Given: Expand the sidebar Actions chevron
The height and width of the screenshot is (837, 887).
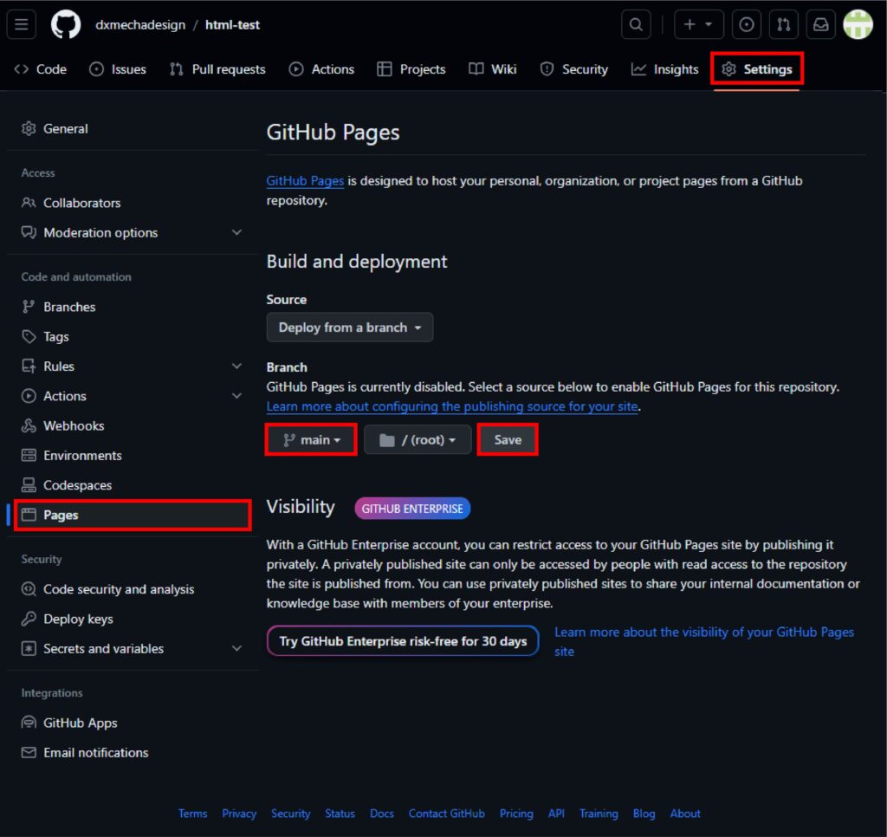Looking at the screenshot, I should point(237,396).
